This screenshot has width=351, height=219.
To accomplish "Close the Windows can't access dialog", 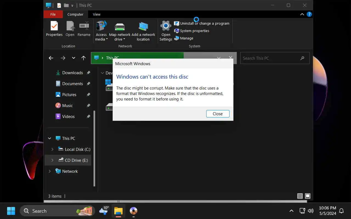I will (x=218, y=114).
